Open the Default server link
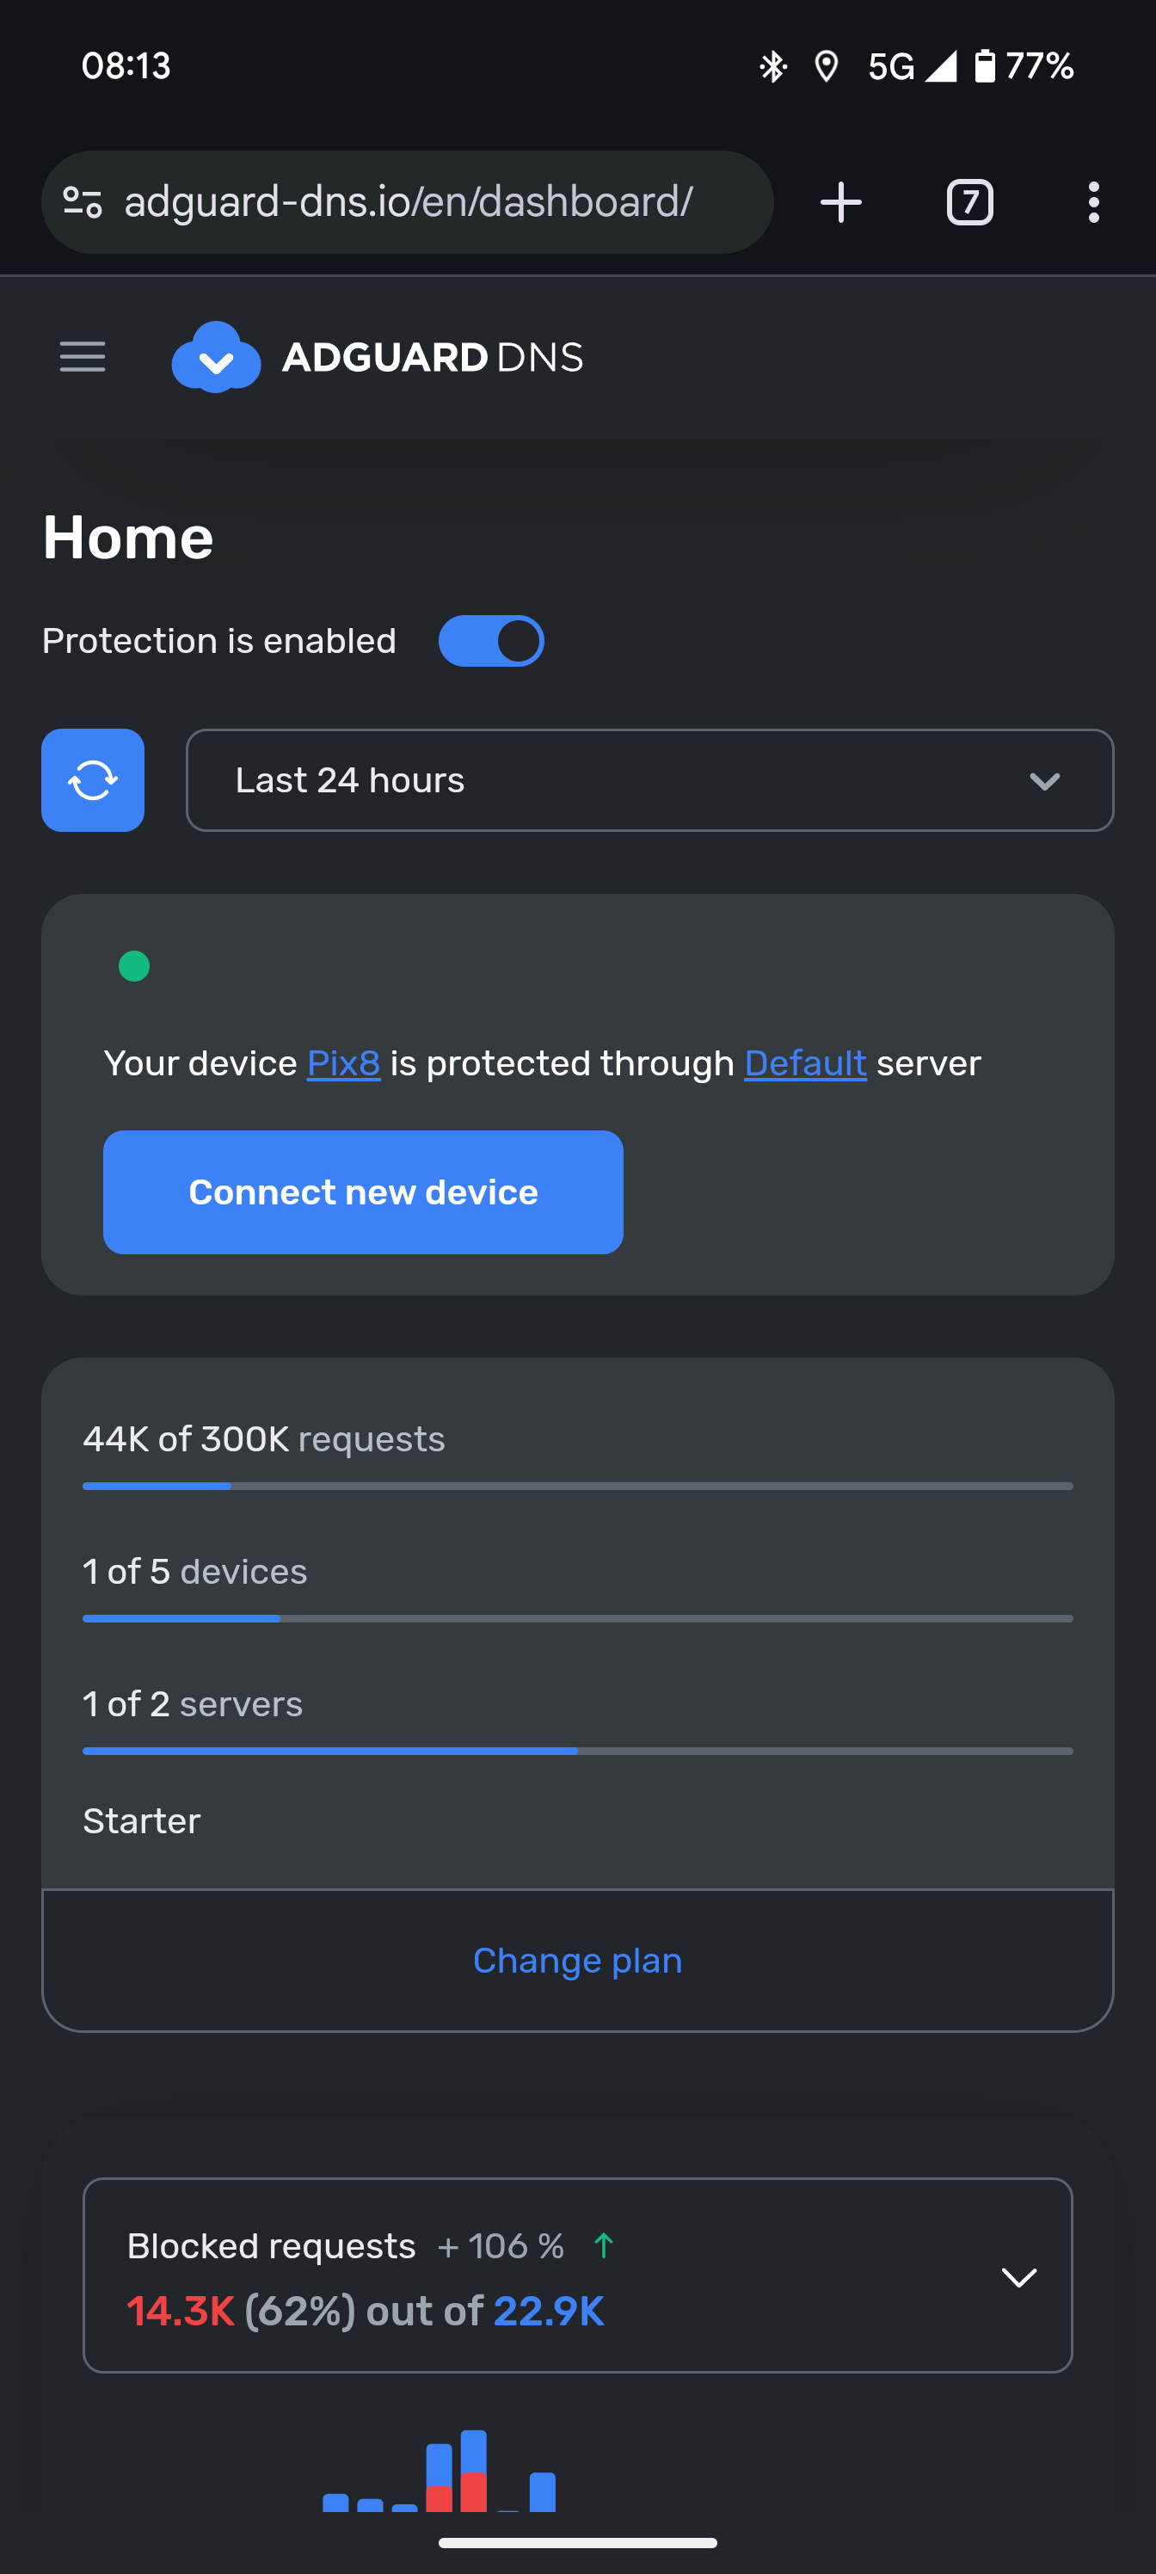 click(804, 1063)
